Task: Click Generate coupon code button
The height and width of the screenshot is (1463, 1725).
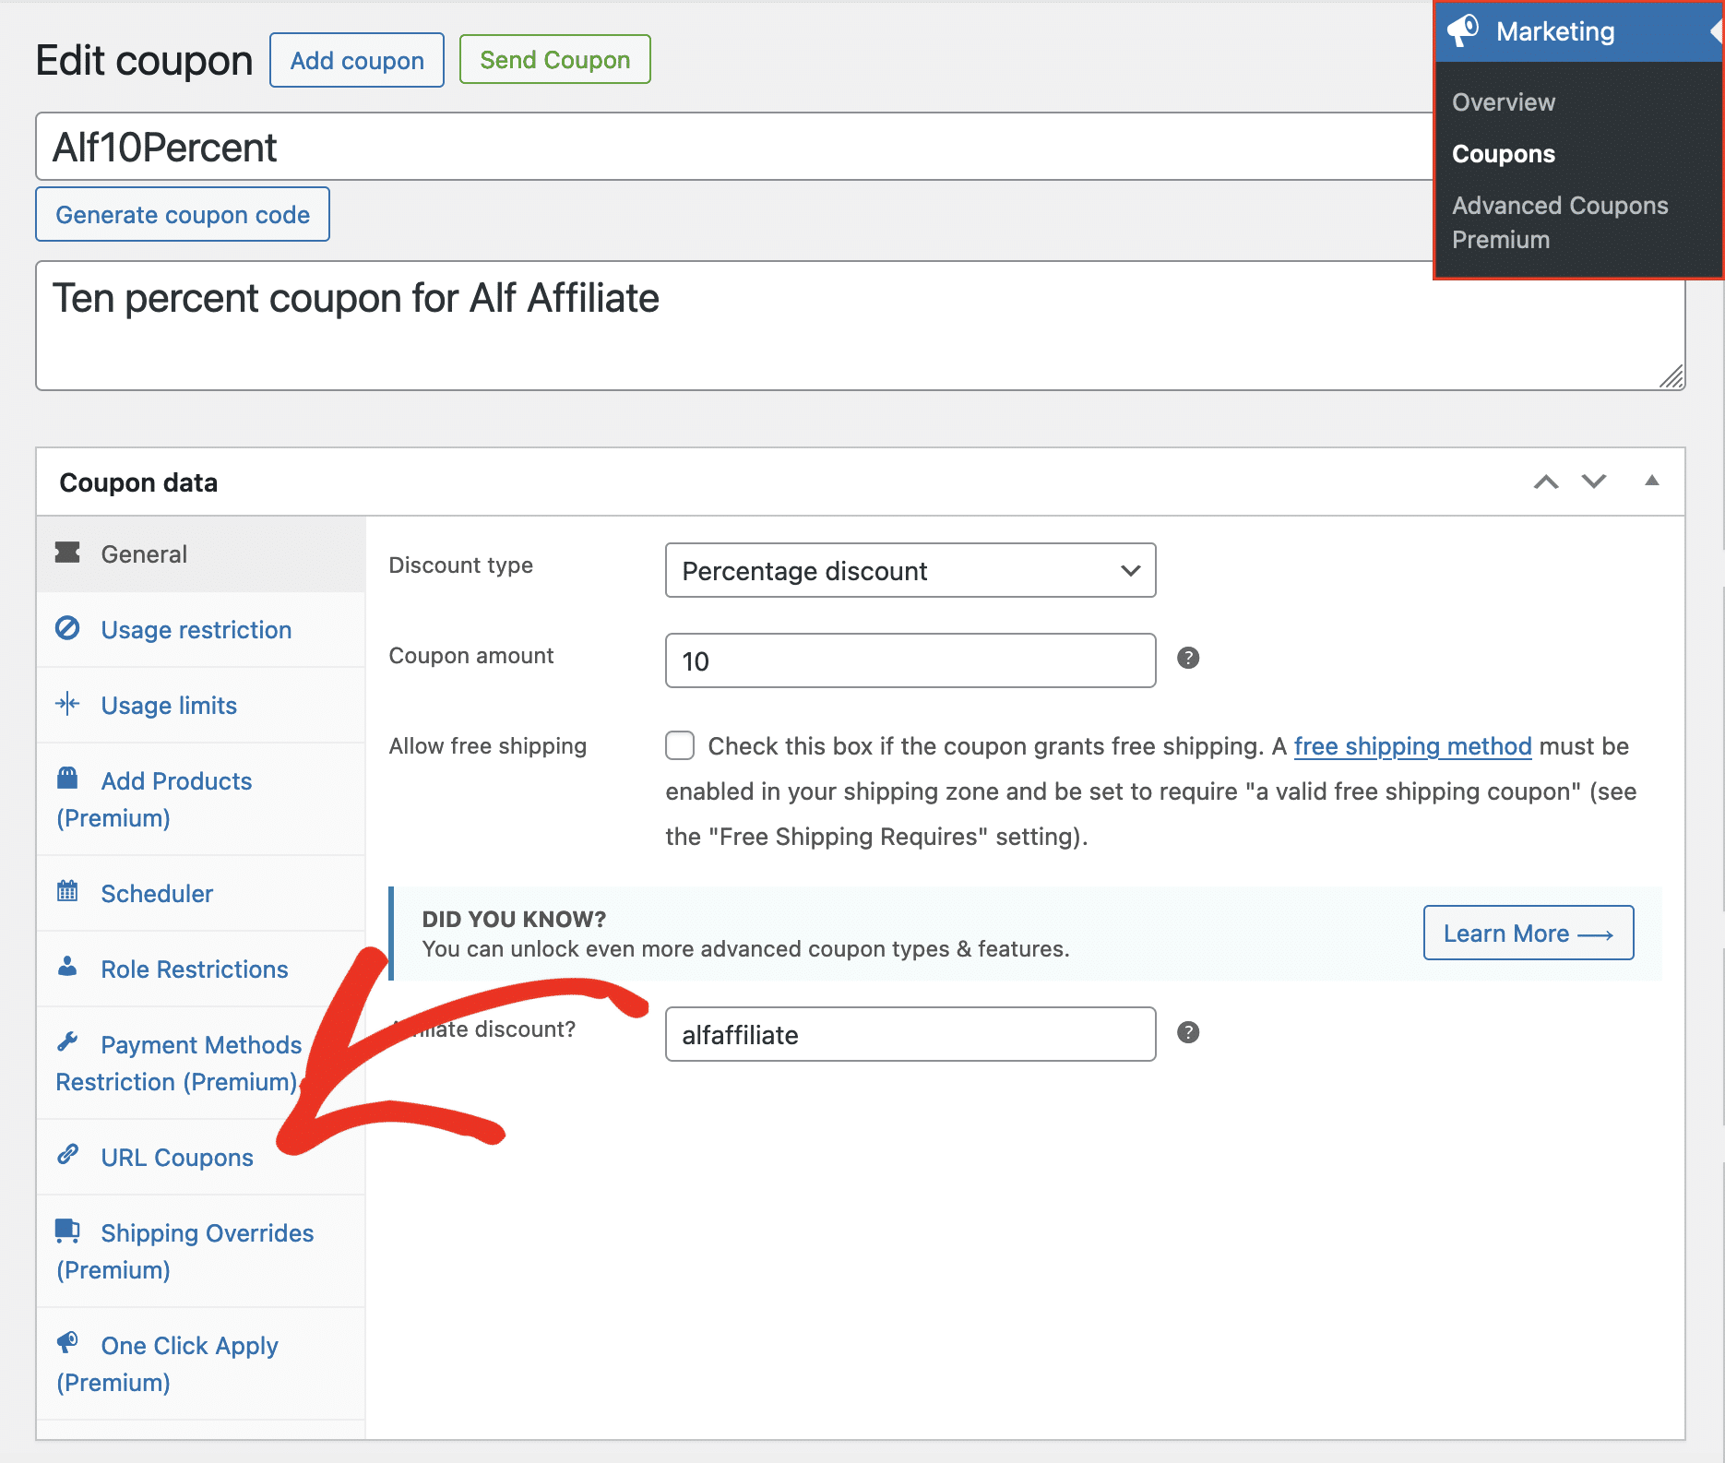Action: (x=183, y=214)
